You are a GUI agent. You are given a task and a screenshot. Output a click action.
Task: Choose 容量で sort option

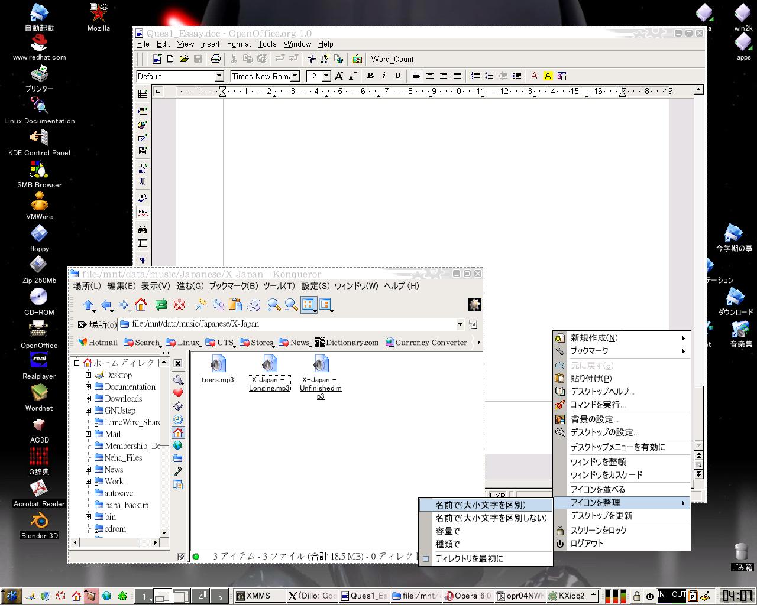tap(486, 531)
